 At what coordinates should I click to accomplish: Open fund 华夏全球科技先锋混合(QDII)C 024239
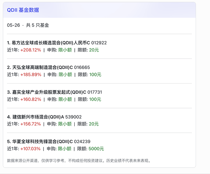click(x=48, y=141)
